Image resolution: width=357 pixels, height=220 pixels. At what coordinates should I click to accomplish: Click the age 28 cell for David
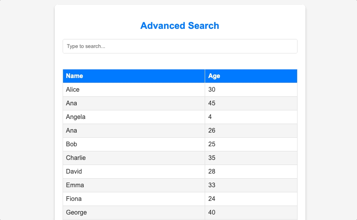(251, 172)
